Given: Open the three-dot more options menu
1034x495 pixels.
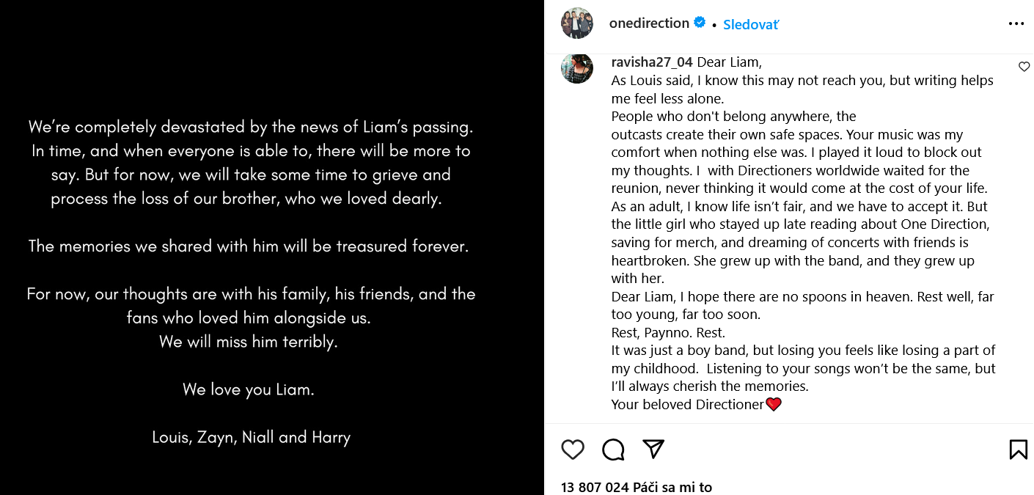Looking at the screenshot, I should [x=1016, y=23].
